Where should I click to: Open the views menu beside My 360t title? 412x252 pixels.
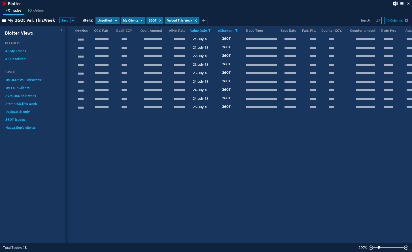pos(4,20)
